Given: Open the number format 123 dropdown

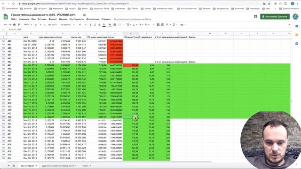Looking at the screenshot, I should [x=55, y=25].
